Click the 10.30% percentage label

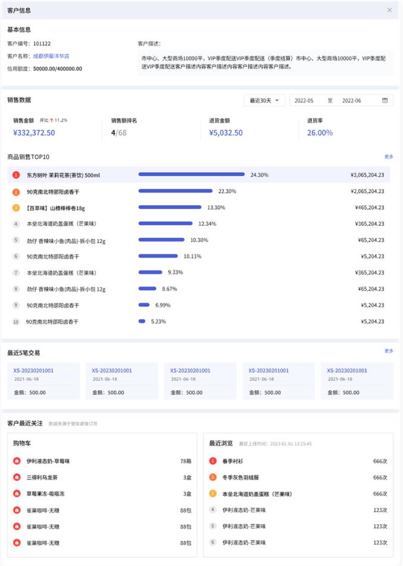[199, 240]
